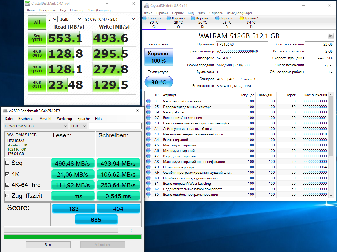Viewport: 337px width, 252px height.
Task: Click the AS SSD Benchmark title bar icon
Action: 5,111
